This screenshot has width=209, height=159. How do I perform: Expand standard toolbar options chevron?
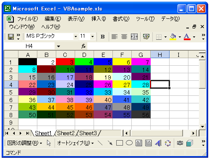pyautogui.click(x=18, y=36)
